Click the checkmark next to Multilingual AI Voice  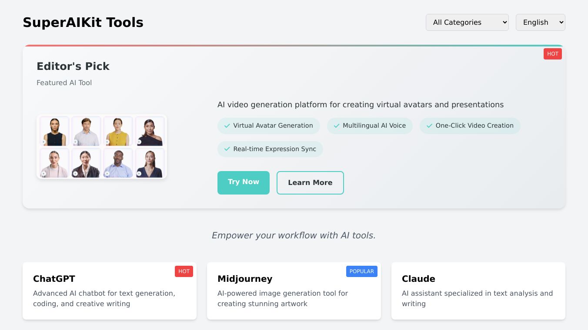(337, 126)
